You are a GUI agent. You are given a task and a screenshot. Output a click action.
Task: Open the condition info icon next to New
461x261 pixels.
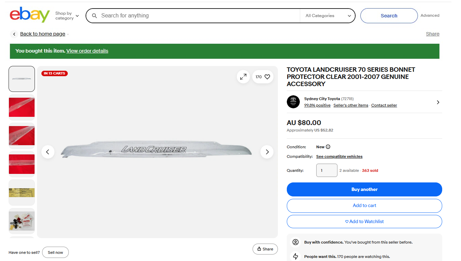328,147
